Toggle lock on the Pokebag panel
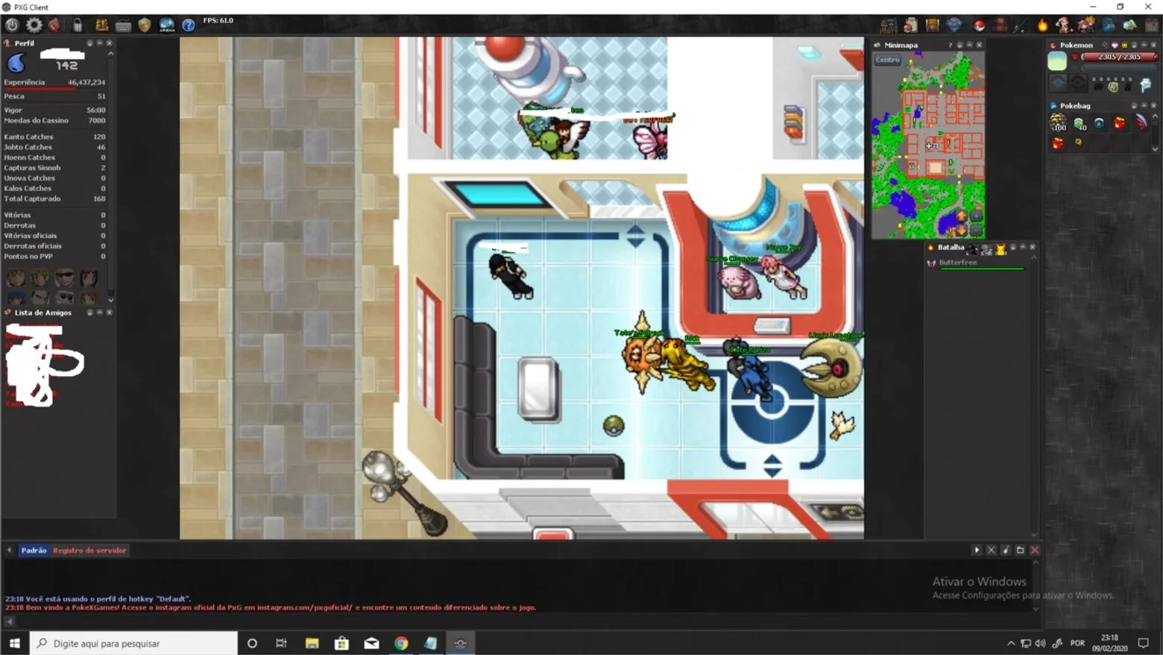Screen dimensions: 1163x655 (1134, 106)
